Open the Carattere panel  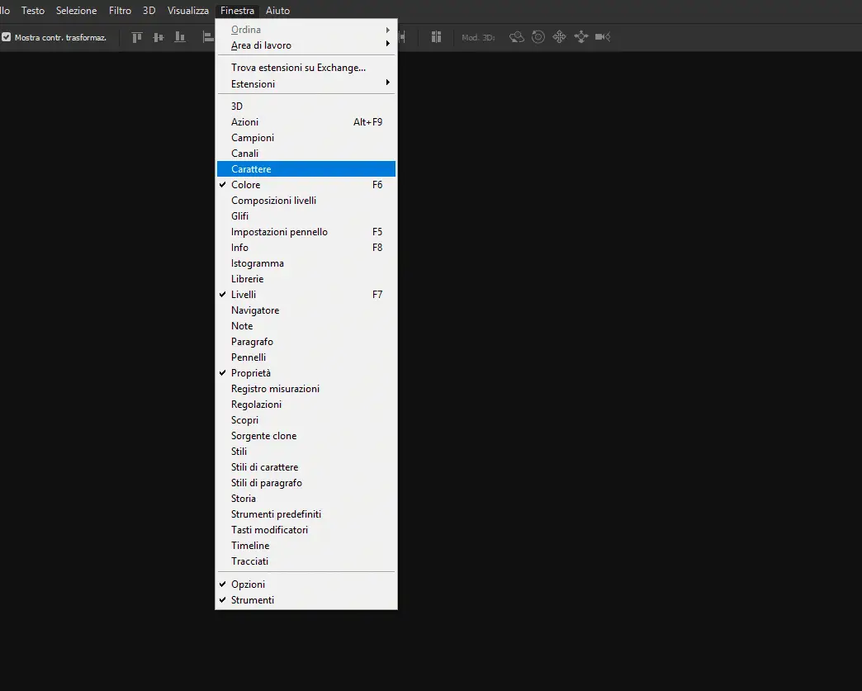tap(306, 168)
